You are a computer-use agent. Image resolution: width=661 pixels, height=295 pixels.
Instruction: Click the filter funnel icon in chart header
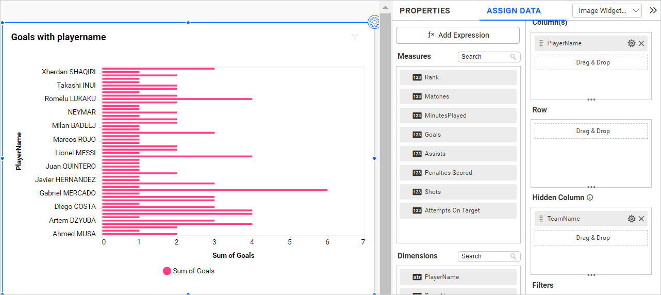(x=355, y=38)
